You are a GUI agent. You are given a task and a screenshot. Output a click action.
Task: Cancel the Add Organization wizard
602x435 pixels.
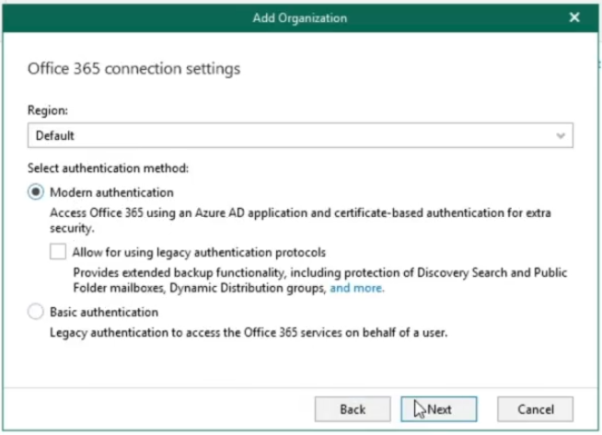click(535, 409)
